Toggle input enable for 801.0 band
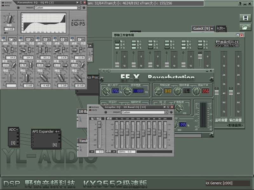Image resolution: width=254 pixels, height=190 pixels. [x=38, y=39]
